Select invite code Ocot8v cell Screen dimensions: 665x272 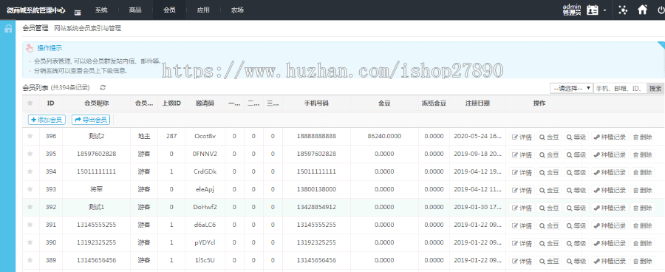click(205, 136)
